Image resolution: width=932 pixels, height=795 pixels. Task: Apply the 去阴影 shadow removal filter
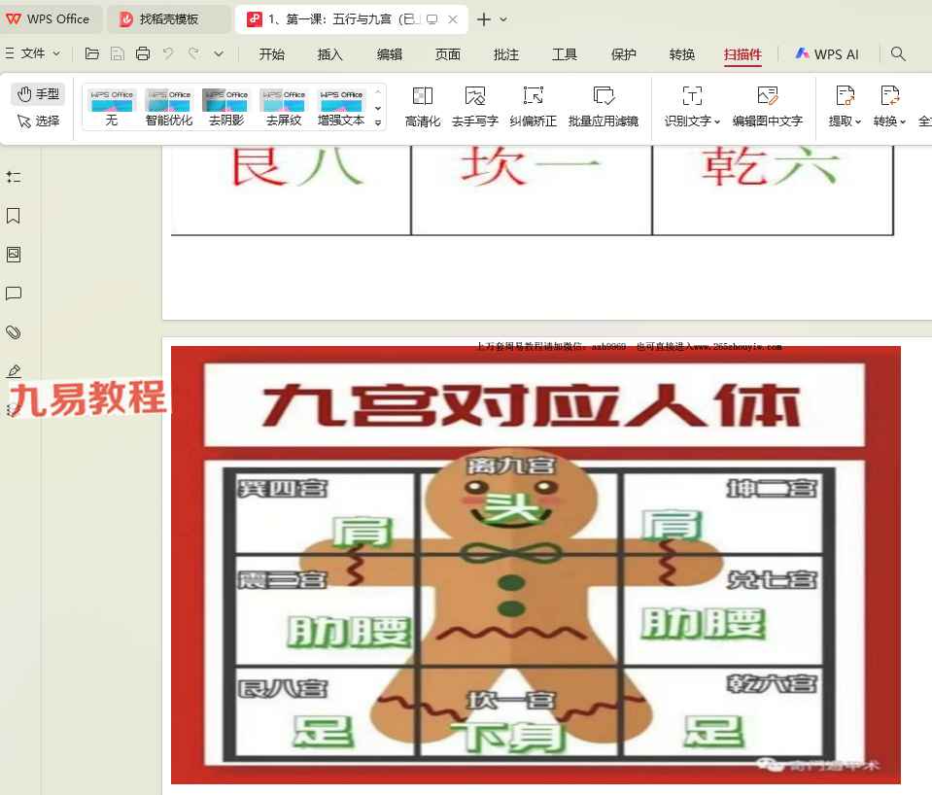(x=226, y=107)
